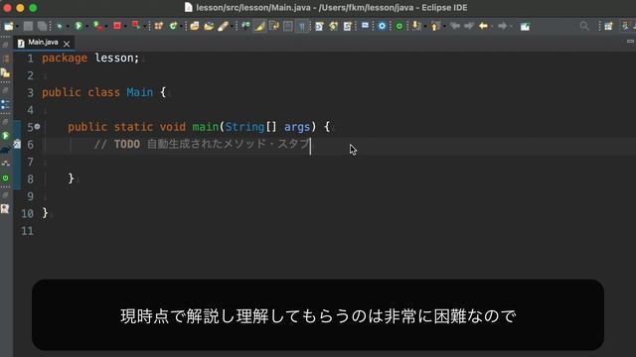636x357 pixels.
Task: Toggle the Mark Occurrences highlighter icon
Action: coord(259,27)
